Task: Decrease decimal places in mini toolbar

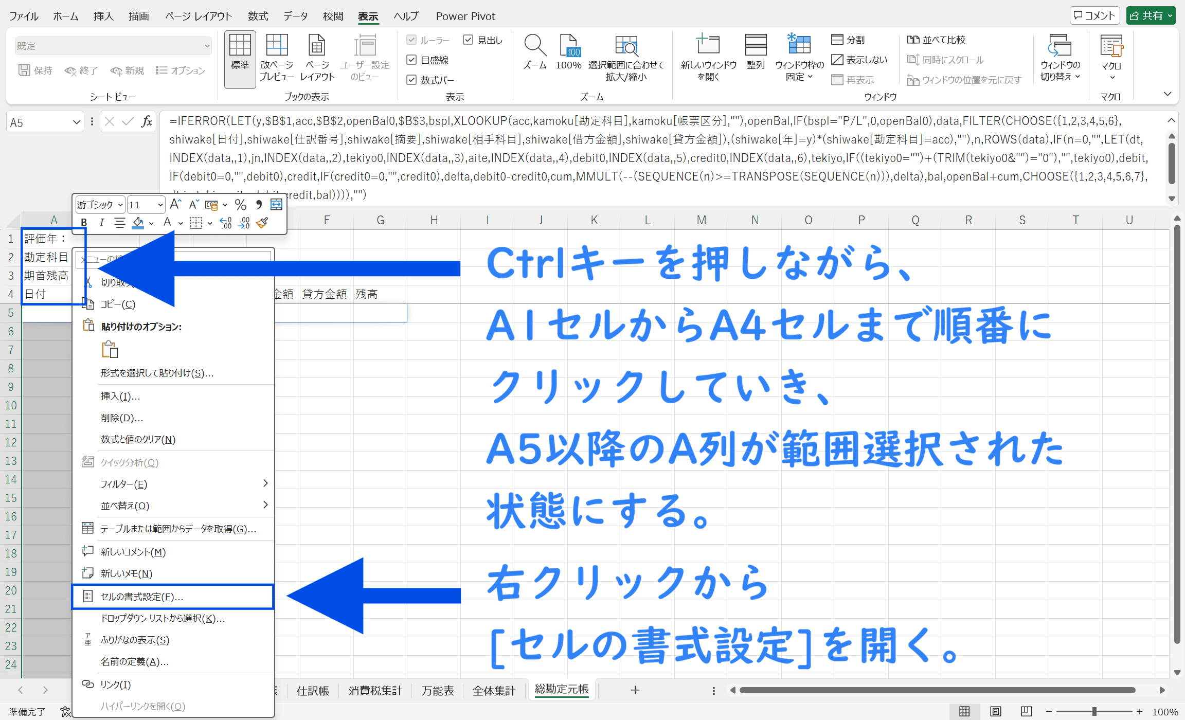Action: (244, 223)
